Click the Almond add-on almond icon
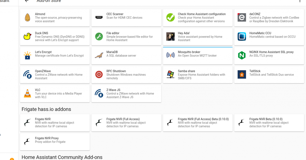 click(x=27, y=18)
